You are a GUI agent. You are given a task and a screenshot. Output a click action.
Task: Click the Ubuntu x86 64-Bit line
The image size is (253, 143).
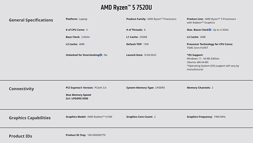tap(198, 62)
